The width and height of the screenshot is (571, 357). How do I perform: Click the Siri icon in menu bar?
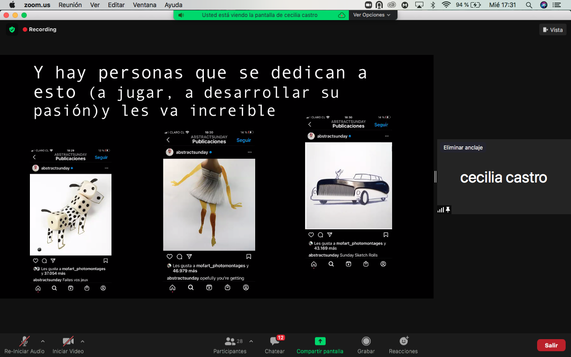[x=543, y=5]
